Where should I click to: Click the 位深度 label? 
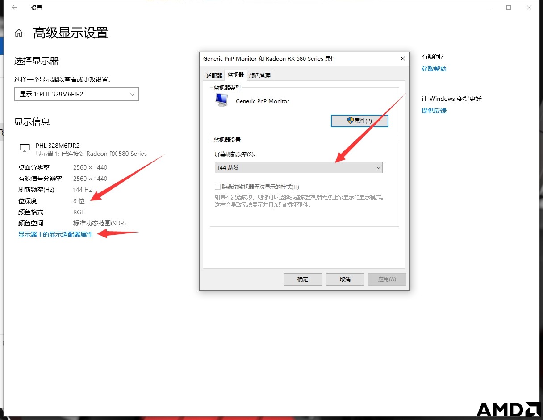(28, 201)
